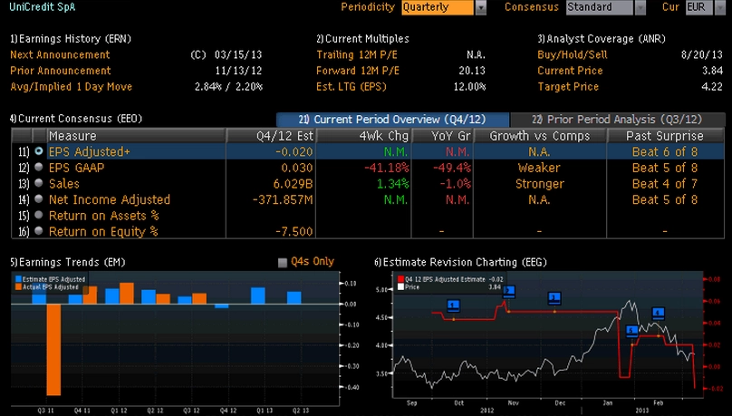Click the Quarterly periodicity field
This screenshot has width=732, height=416.
(x=438, y=7)
